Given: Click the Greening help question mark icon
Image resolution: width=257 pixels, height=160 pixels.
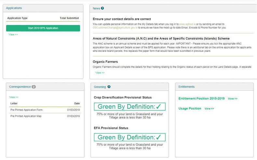Looking at the screenshot, I should coord(109,87).
